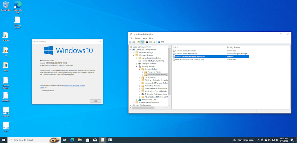Expand the Administrative Templates node
This screenshot has height=143, width=297.
pyautogui.click(x=134, y=103)
